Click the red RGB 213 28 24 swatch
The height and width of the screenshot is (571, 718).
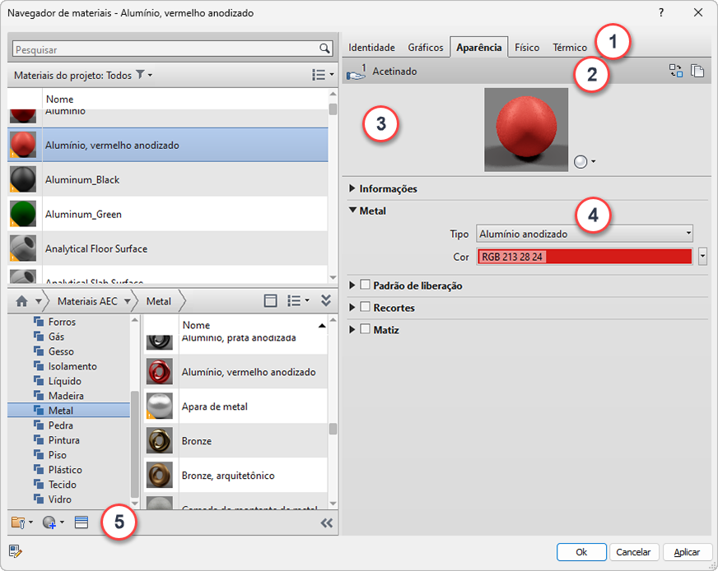[x=585, y=256]
